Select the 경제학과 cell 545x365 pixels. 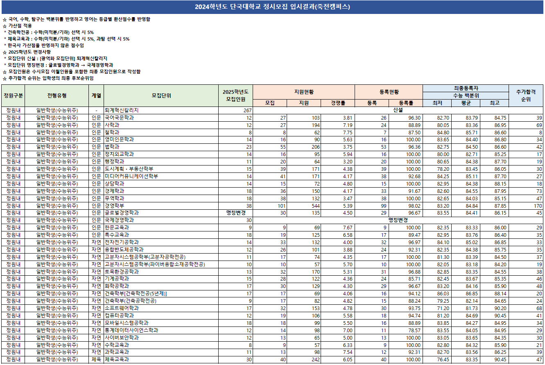pyautogui.click(x=161, y=191)
